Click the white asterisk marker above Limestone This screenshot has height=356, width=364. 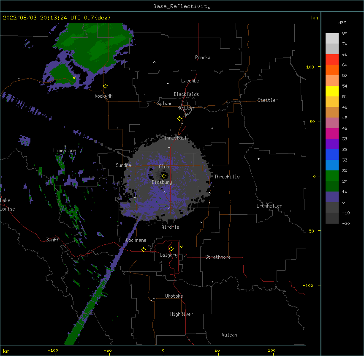[x=65, y=146]
